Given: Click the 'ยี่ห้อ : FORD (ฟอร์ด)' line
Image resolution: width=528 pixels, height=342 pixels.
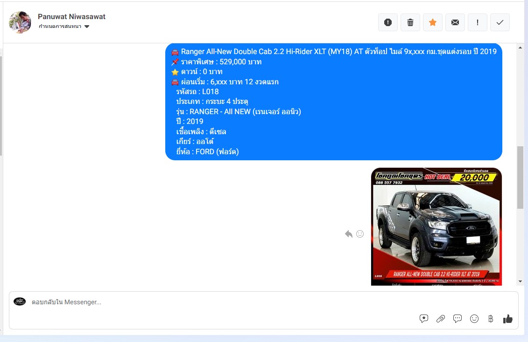Looking at the screenshot, I should (x=207, y=152).
